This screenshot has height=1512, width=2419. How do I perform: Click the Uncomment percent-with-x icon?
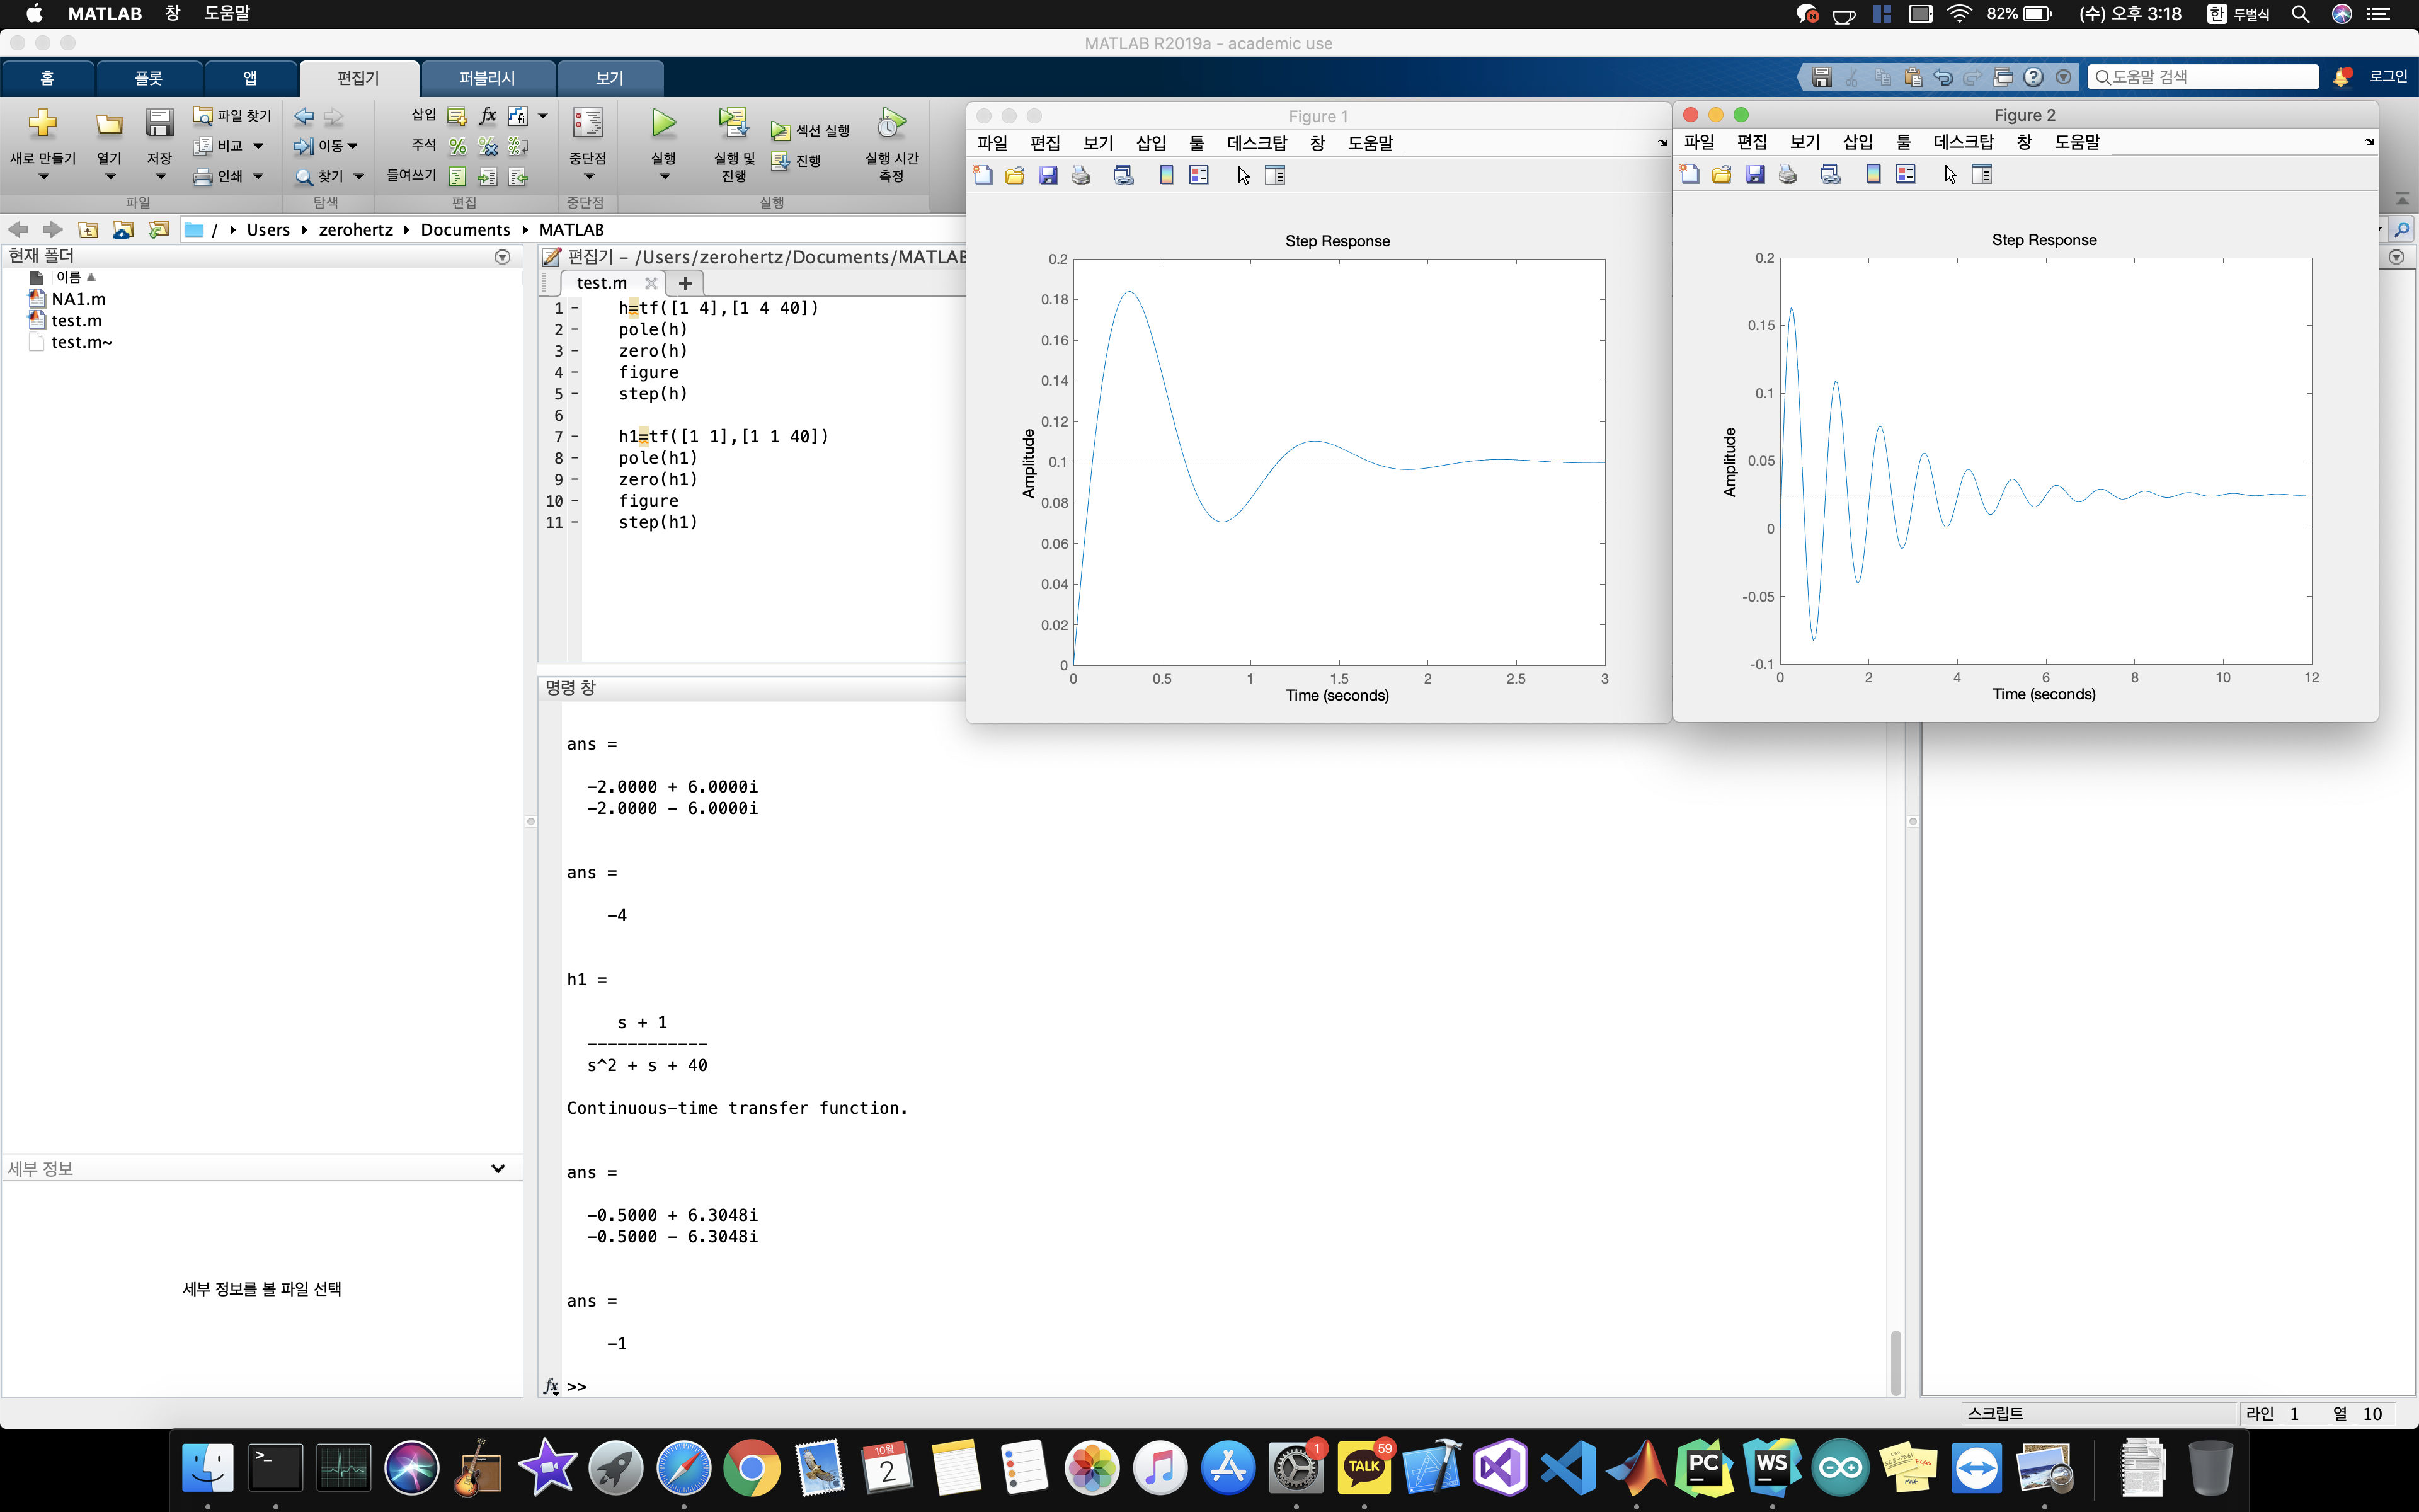point(488,147)
